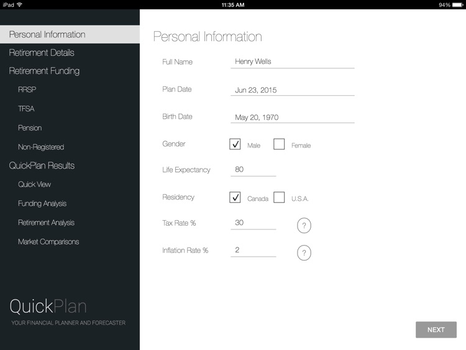Go to the RRSP page
The width and height of the screenshot is (466, 350).
(27, 90)
